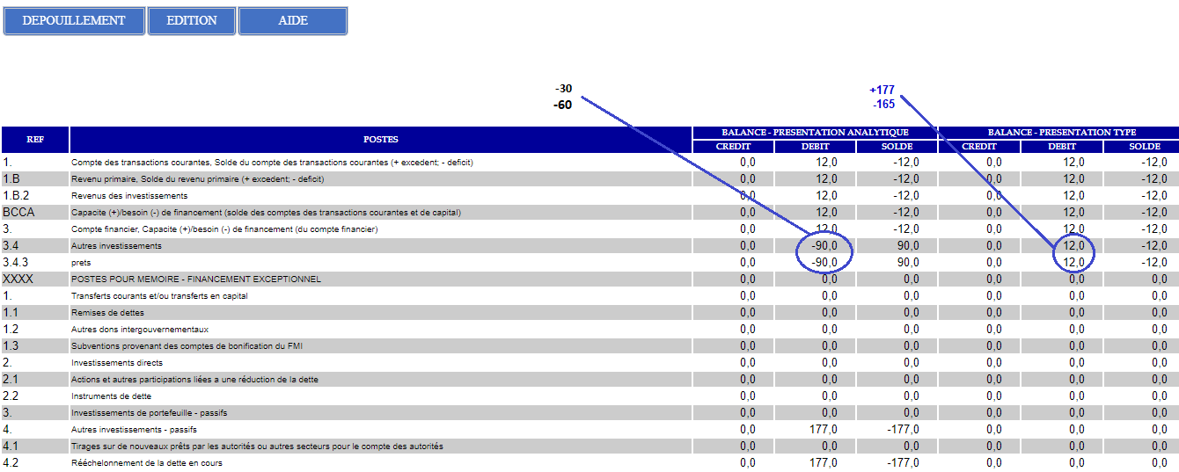The image size is (1179, 472).
Task: Select the 'Remises de dettes' row label
Action: [107, 312]
